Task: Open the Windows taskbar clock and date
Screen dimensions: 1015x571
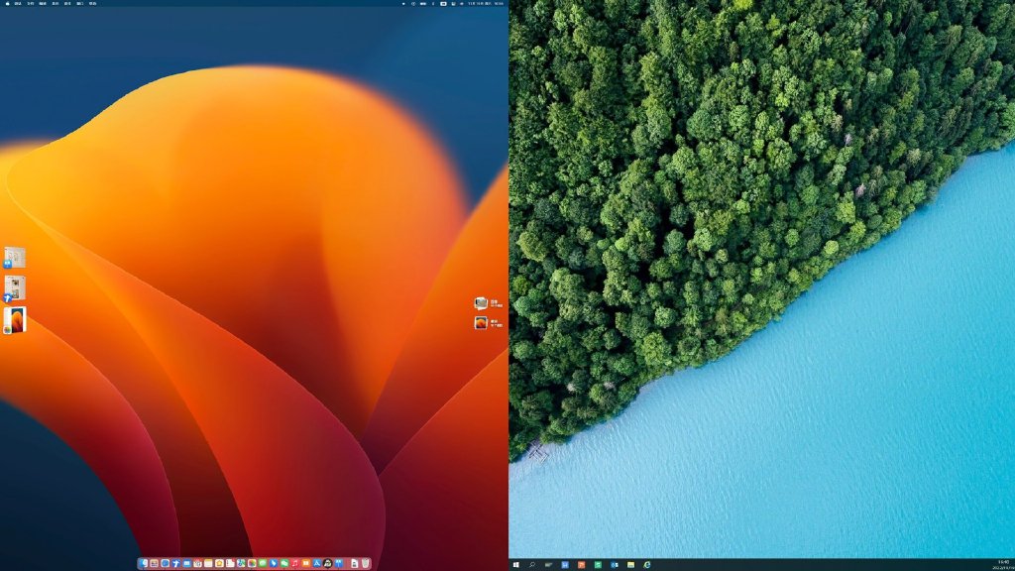Action: click(1003, 564)
